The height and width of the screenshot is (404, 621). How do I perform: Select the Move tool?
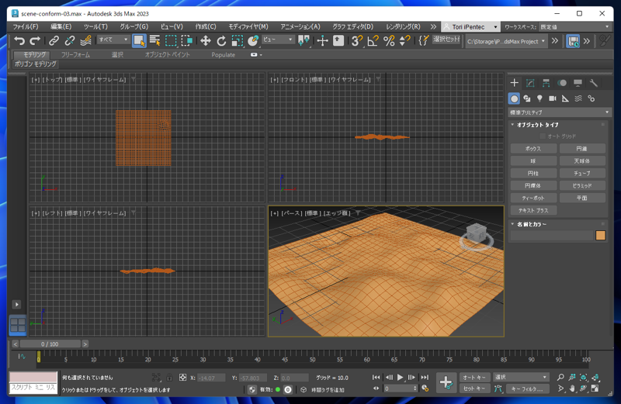[x=205, y=40]
